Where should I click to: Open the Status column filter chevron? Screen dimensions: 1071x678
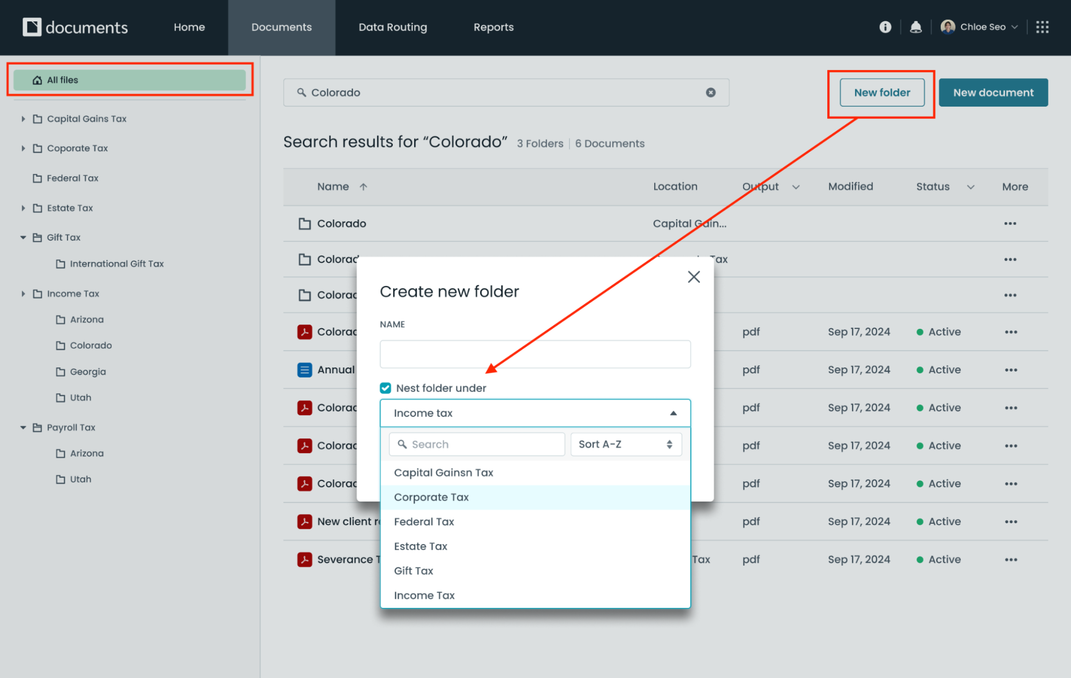(x=970, y=187)
